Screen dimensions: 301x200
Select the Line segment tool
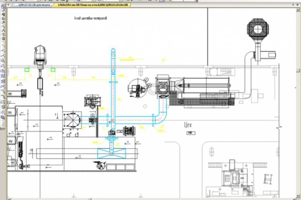coord(3,51)
